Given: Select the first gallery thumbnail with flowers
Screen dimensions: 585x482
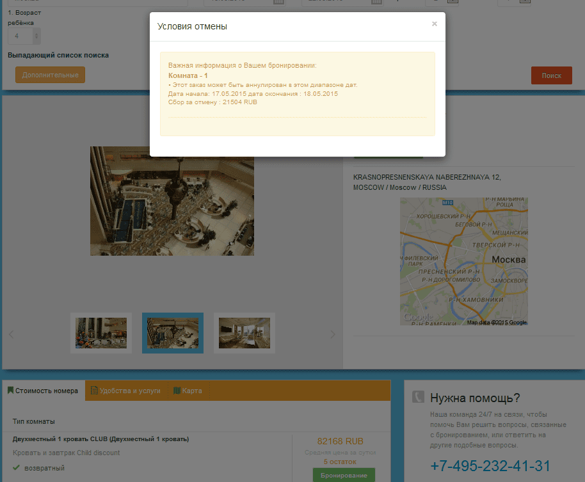Looking at the screenshot, I should [101, 333].
